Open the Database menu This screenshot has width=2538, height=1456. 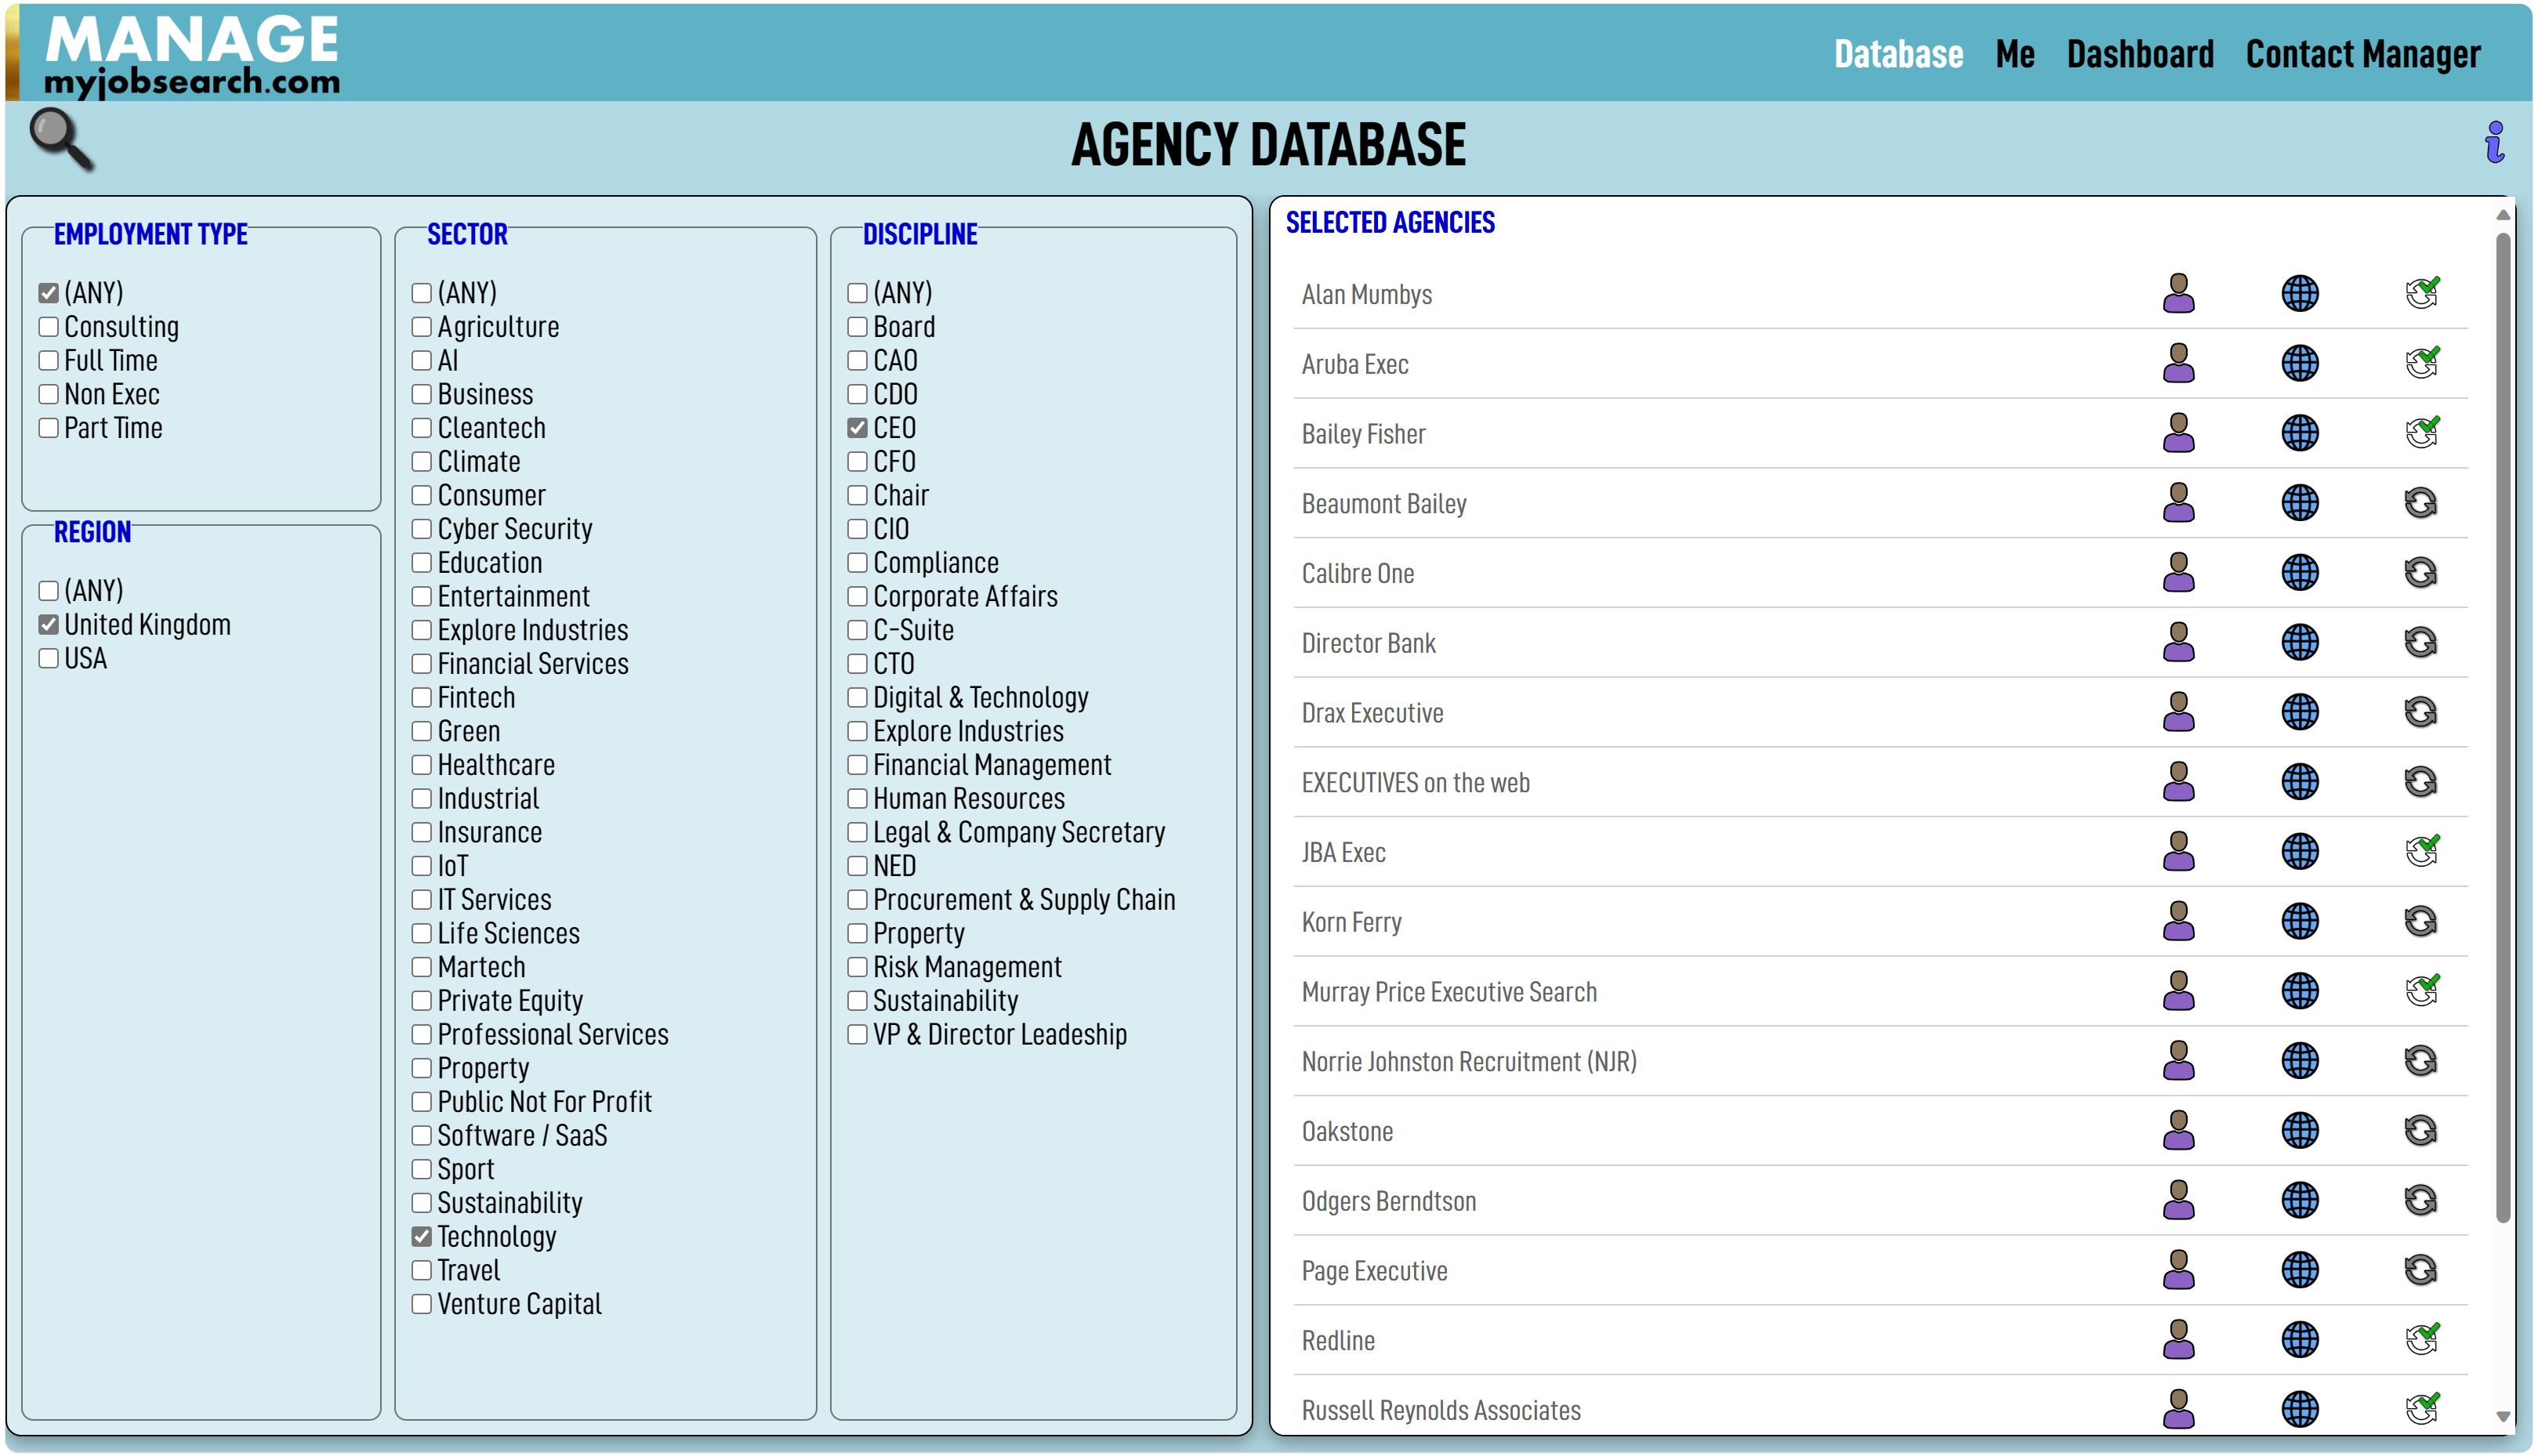coord(1898,54)
